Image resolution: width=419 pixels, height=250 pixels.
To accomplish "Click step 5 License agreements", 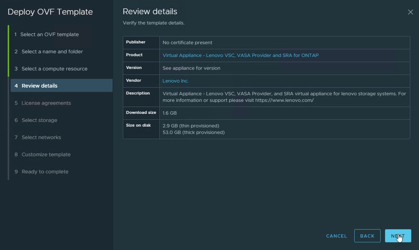I will click(46, 103).
